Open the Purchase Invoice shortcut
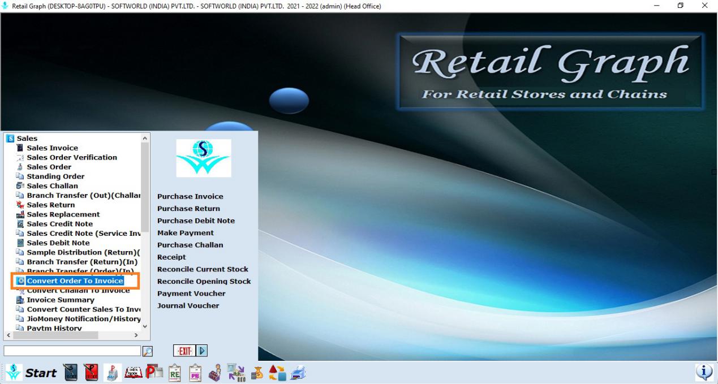718x384 pixels. point(190,197)
